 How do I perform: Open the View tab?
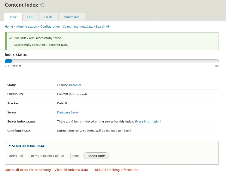[x=13, y=17]
